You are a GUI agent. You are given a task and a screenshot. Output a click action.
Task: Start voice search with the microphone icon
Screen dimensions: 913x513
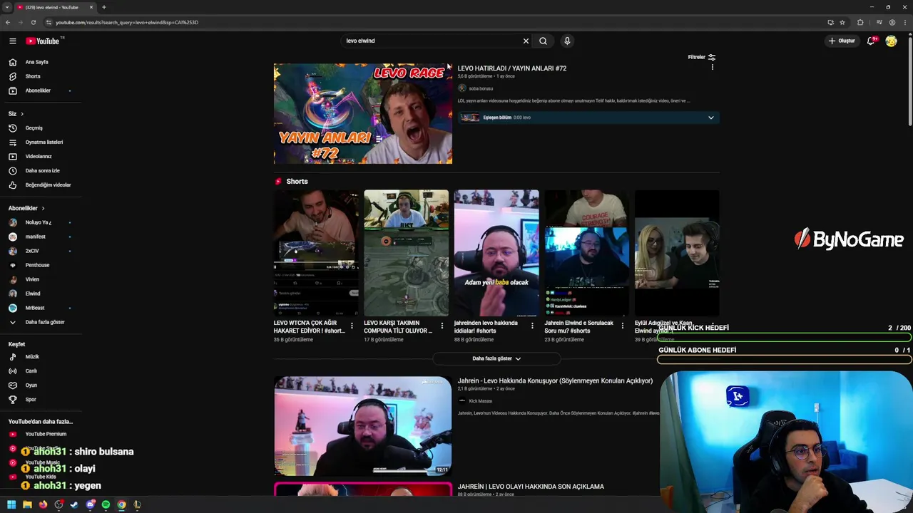(x=567, y=41)
